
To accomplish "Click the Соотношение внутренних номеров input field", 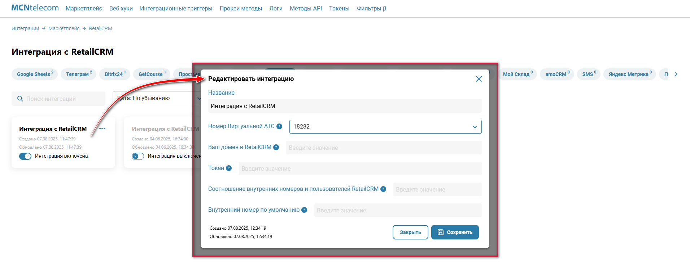I will pyautogui.click(x=437, y=189).
